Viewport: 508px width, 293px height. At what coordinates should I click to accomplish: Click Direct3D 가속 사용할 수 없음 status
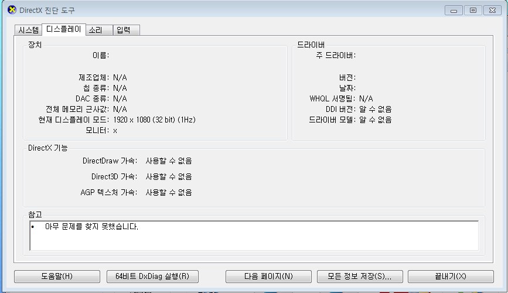click(x=169, y=176)
